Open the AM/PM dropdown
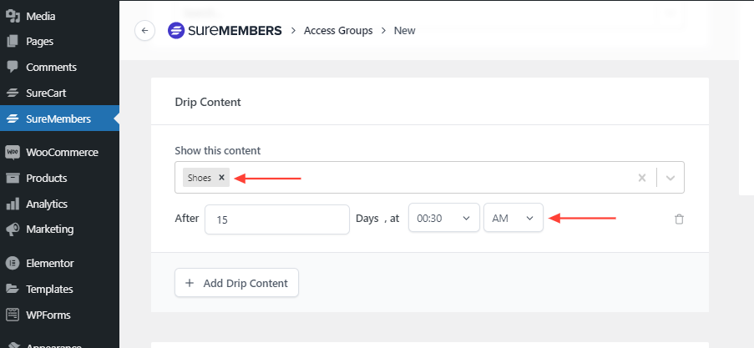Image resolution: width=754 pixels, height=348 pixels. [513, 218]
